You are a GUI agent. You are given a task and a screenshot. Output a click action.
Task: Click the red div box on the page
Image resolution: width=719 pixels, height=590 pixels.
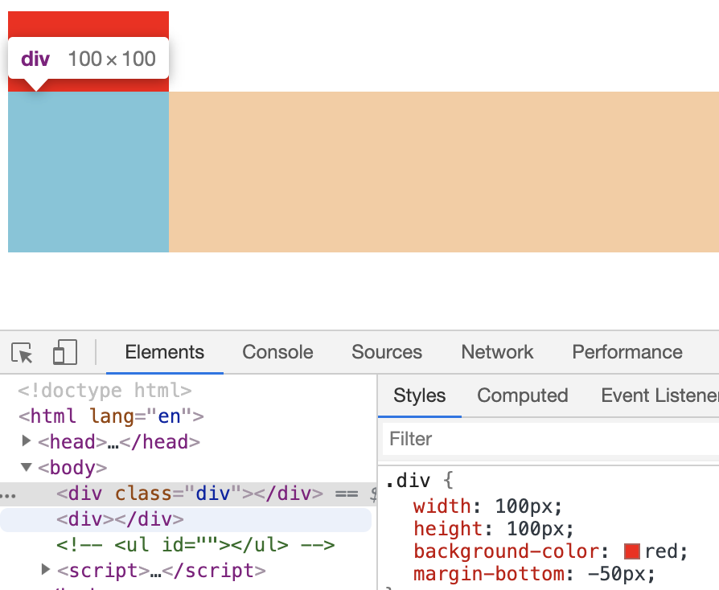88,24
